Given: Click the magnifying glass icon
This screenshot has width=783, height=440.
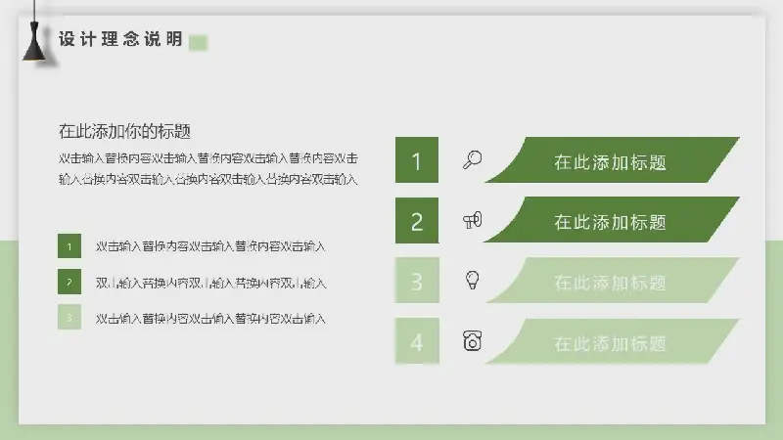Looking at the screenshot, I should [473, 160].
